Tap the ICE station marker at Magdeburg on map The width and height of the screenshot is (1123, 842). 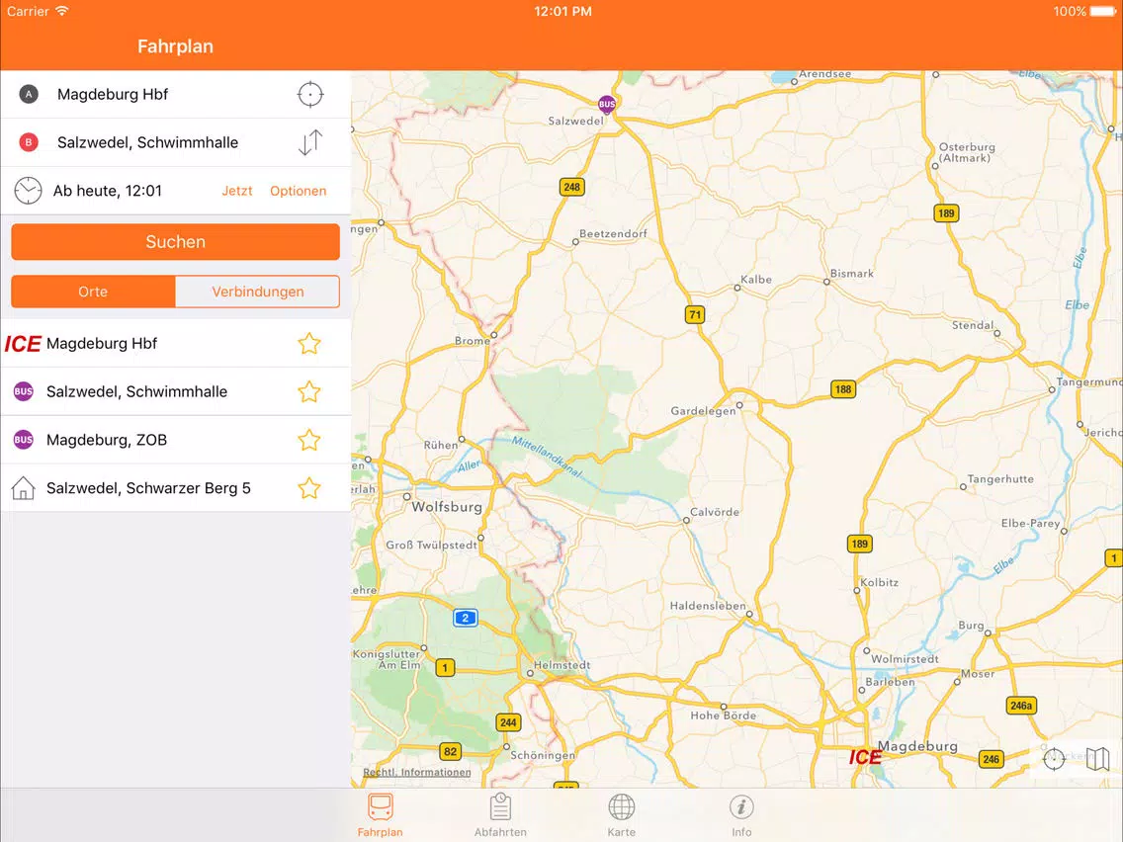click(865, 757)
